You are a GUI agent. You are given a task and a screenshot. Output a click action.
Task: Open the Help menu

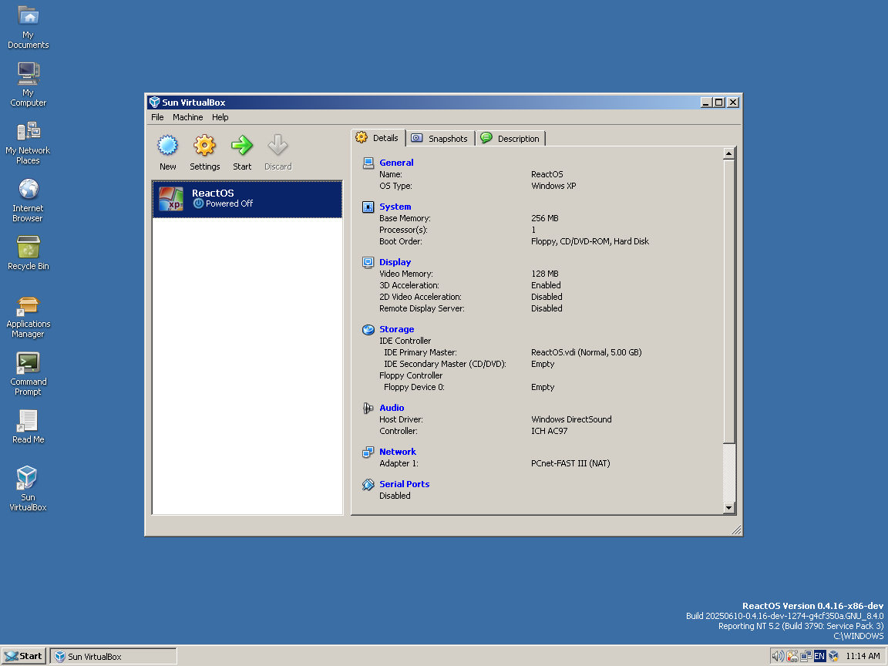click(x=220, y=117)
